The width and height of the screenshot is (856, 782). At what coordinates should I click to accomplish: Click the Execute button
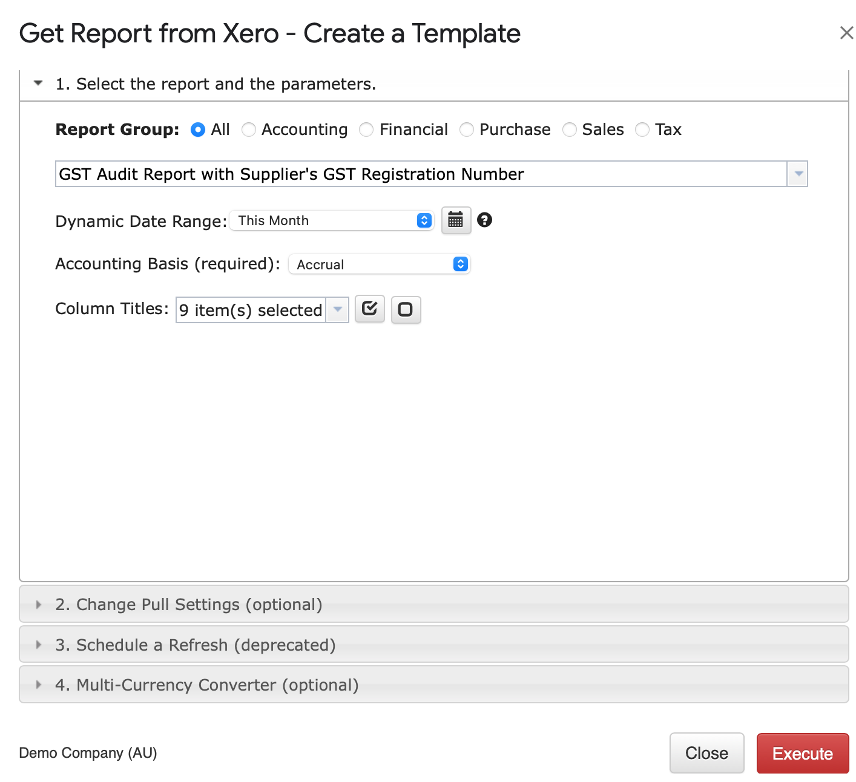(x=803, y=753)
